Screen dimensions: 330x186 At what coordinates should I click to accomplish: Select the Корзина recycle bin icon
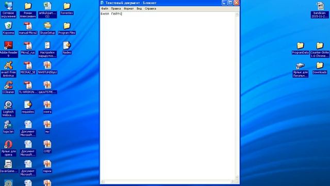click(8, 28)
